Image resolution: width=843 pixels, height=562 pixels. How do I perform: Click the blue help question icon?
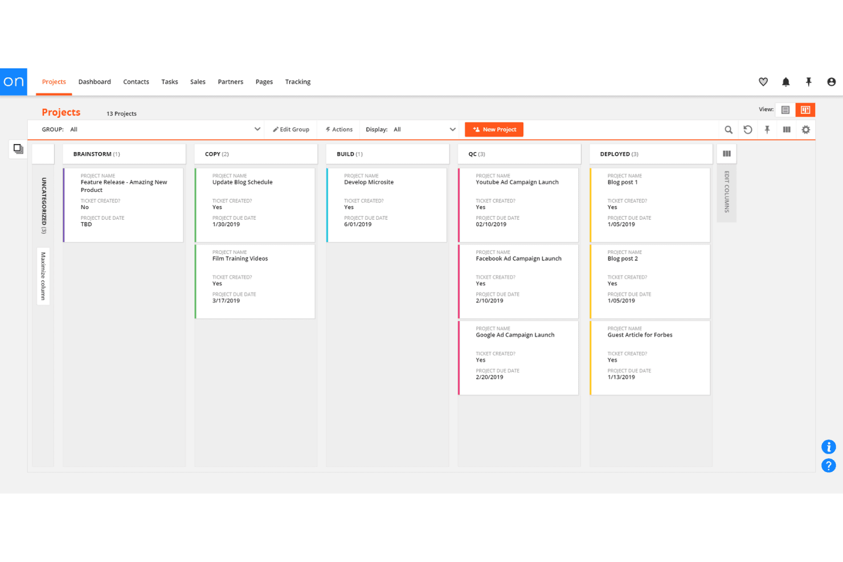tap(829, 466)
